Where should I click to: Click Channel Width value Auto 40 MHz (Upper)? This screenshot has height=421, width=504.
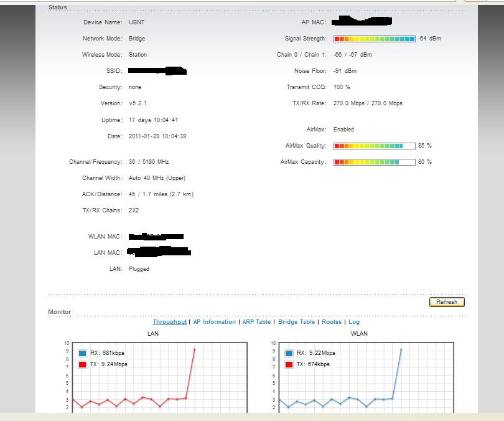pyautogui.click(x=157, y=178)
